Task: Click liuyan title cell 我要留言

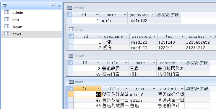Action: (x=115, y=74)
